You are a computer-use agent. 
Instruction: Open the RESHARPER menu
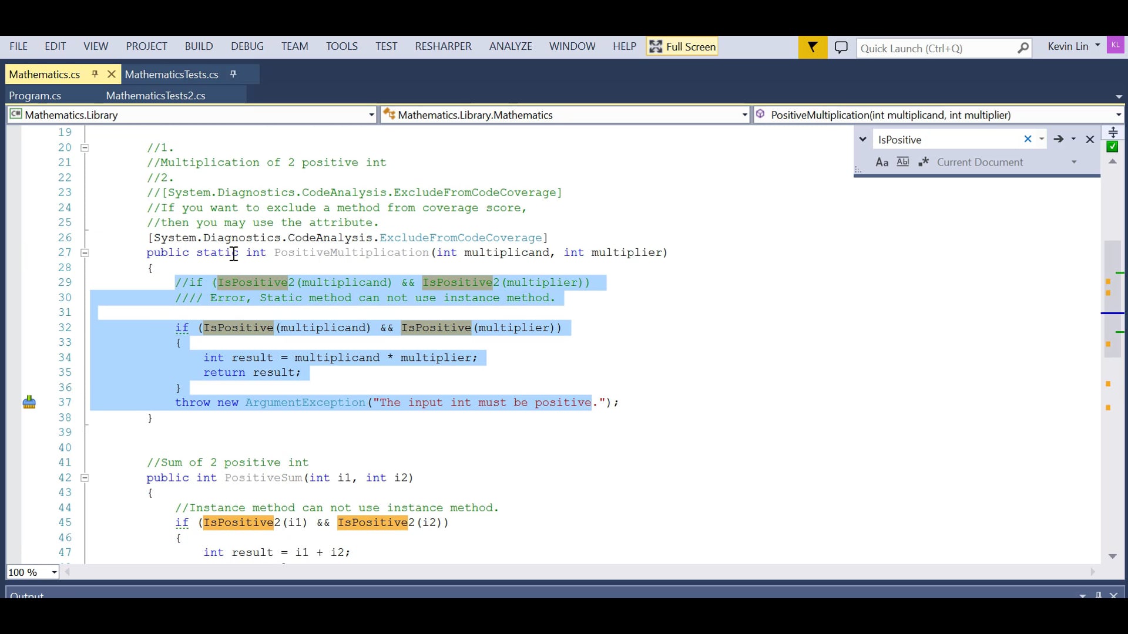(x=443, y=46)
